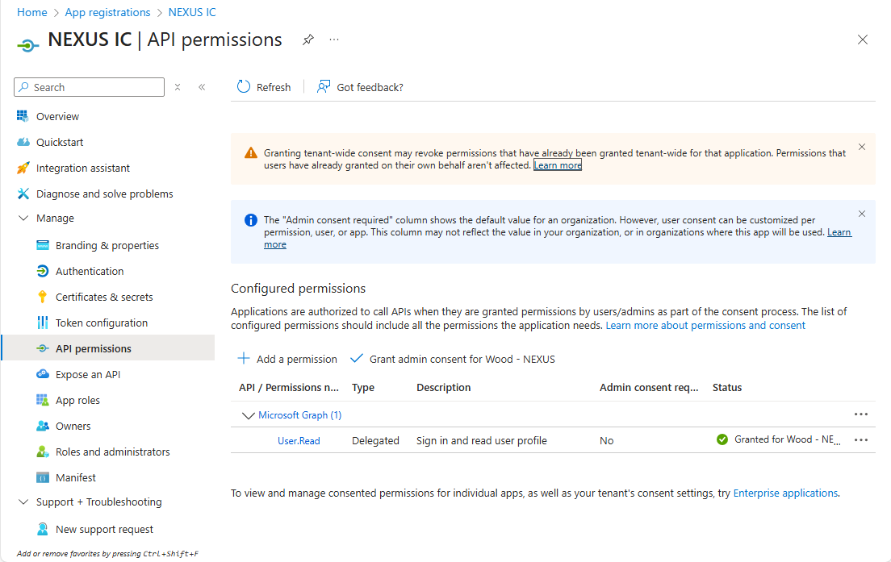Click the plus icon for Add a permission
Viewport: 891px width, 562px height.
[x=243, y=358]
